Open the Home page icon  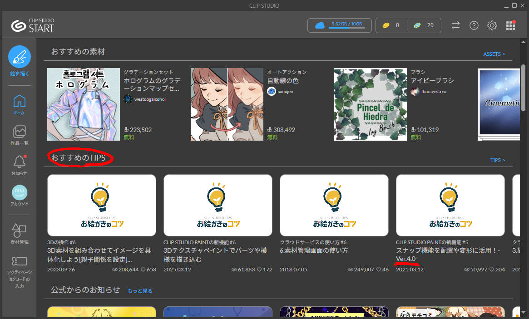20,101
